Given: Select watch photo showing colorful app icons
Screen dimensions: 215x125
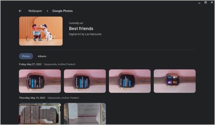Looking at the screenshot, I should (x=175, y=81).
